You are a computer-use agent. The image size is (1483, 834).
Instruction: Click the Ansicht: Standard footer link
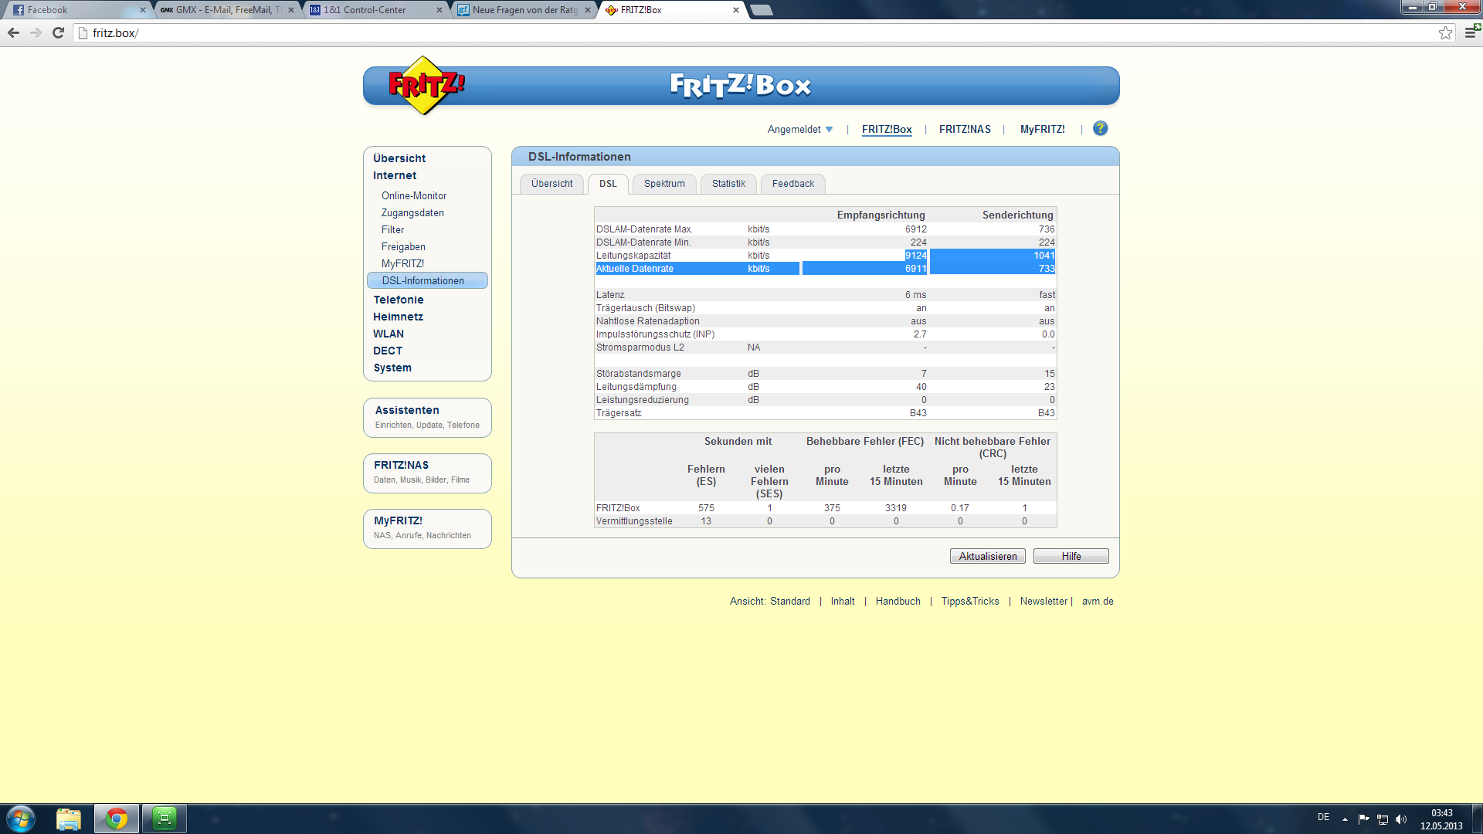[x=769, y=601]
